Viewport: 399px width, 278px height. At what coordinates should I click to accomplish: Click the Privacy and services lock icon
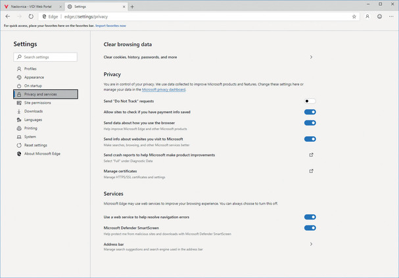point(19,95)
